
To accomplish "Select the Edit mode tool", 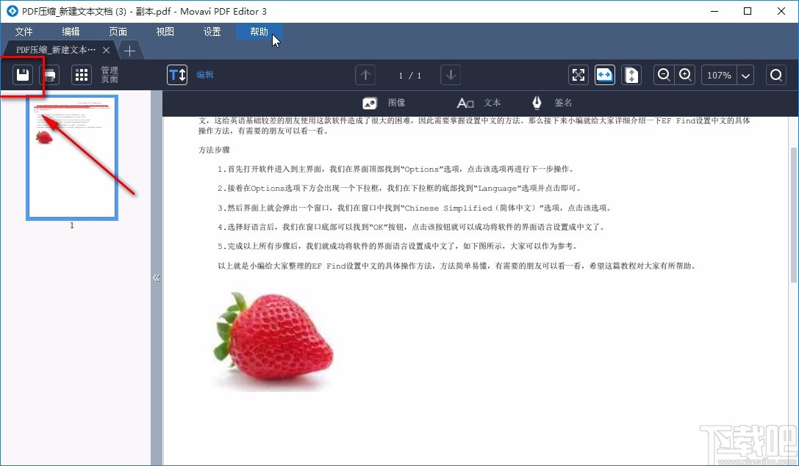I will pyautogui.click(x=176, y=74).
